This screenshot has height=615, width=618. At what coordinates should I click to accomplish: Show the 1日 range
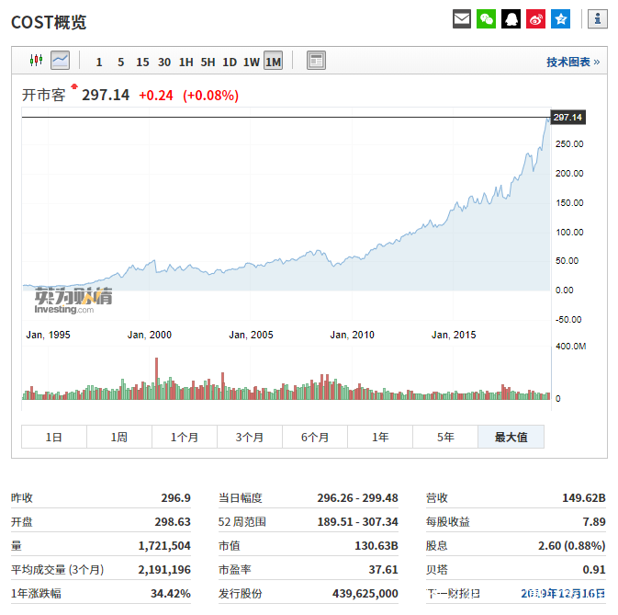tap(54, 437)
